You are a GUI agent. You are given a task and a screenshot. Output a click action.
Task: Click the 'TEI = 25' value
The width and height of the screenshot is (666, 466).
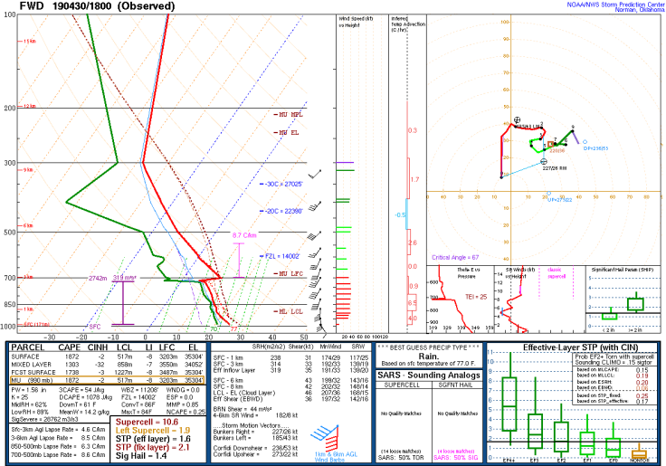pos(476,297)
